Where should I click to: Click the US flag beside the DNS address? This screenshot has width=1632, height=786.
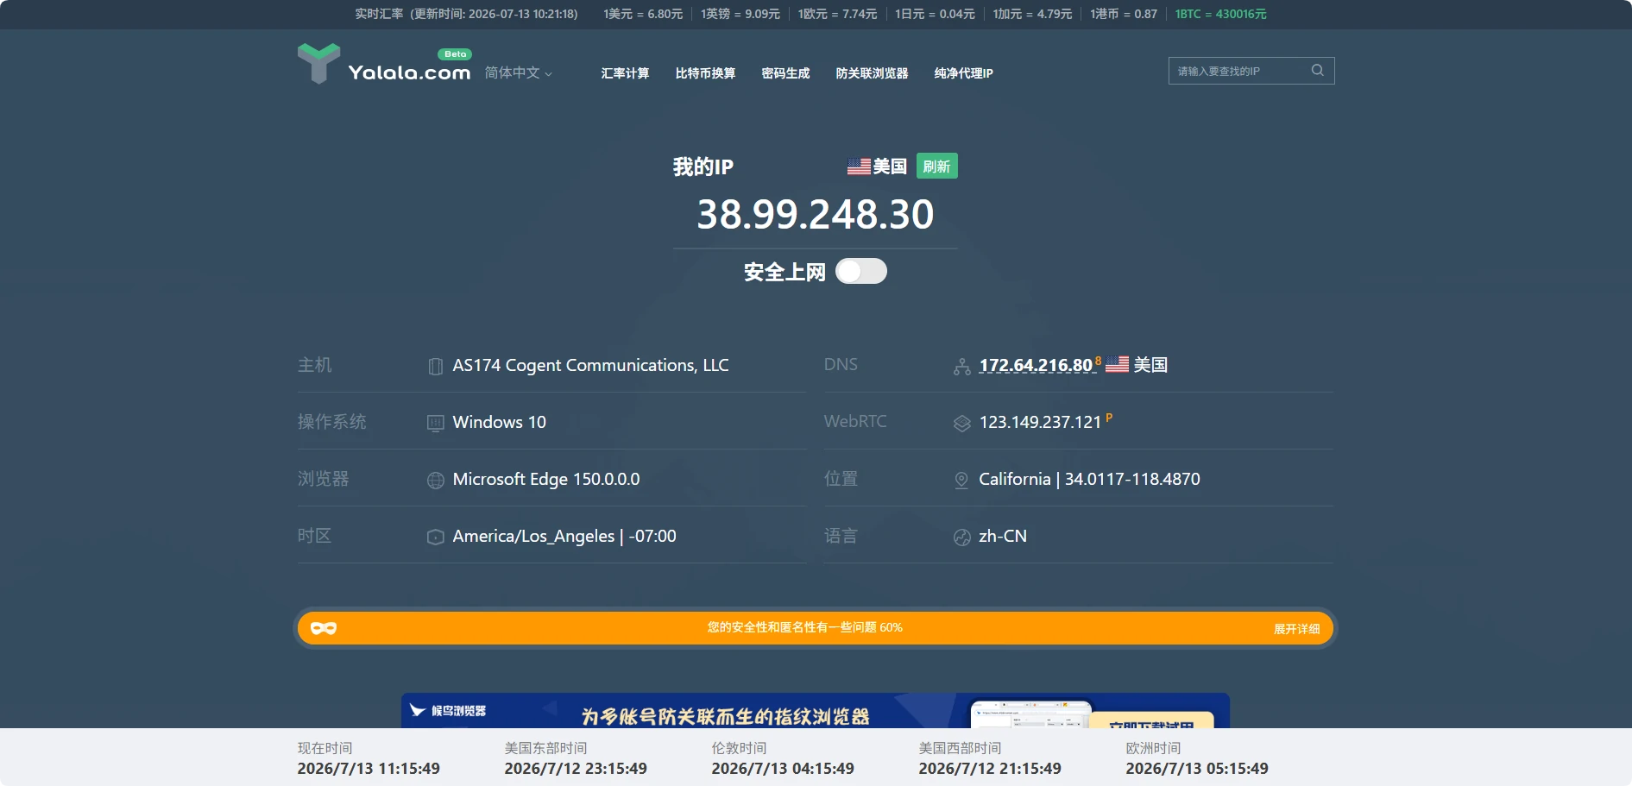[1117, 364]
